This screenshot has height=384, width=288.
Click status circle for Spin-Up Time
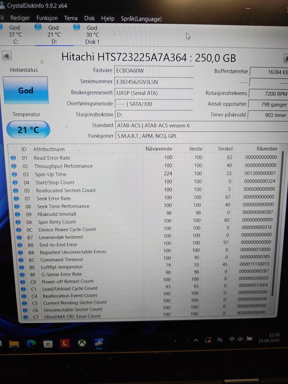click(x=15, y=174)
